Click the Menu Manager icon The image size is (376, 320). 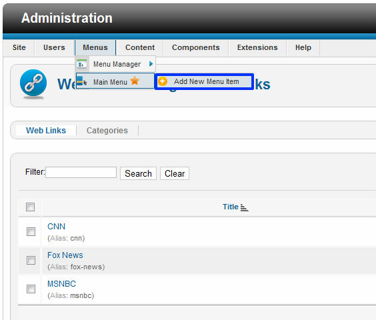point(82,64)
